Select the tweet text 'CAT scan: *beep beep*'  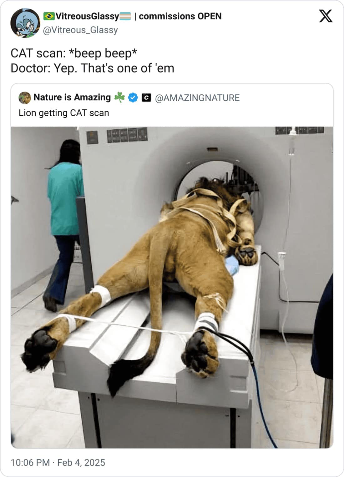tap(74, 53)
